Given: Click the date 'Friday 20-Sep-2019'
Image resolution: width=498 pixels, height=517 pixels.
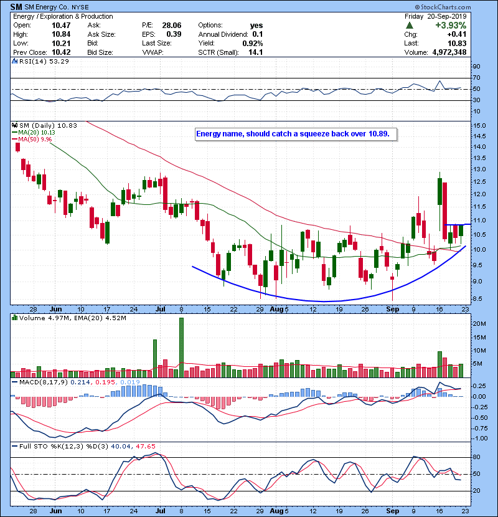Looking at the screenshot, I should pos(435,16).
